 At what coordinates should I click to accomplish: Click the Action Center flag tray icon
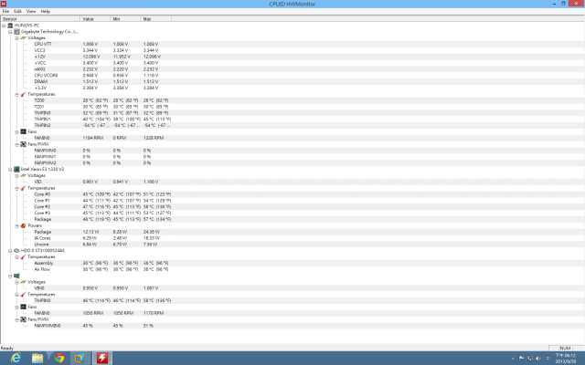[x=522, y=359]
